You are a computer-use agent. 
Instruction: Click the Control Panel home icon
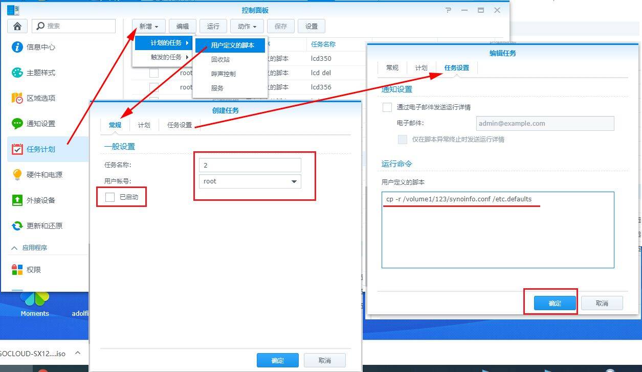pyautogui.click(x=17, y=26)
